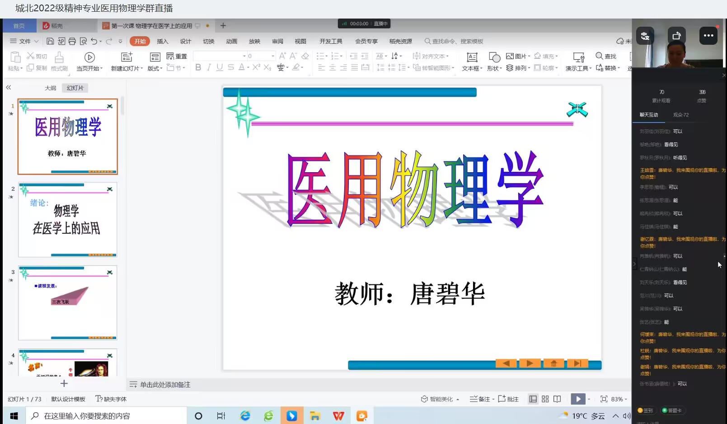The height and width of the screenshot is (424, 727).
Task: Open the Shapes (形状) tool
Action: pos(494,61)
